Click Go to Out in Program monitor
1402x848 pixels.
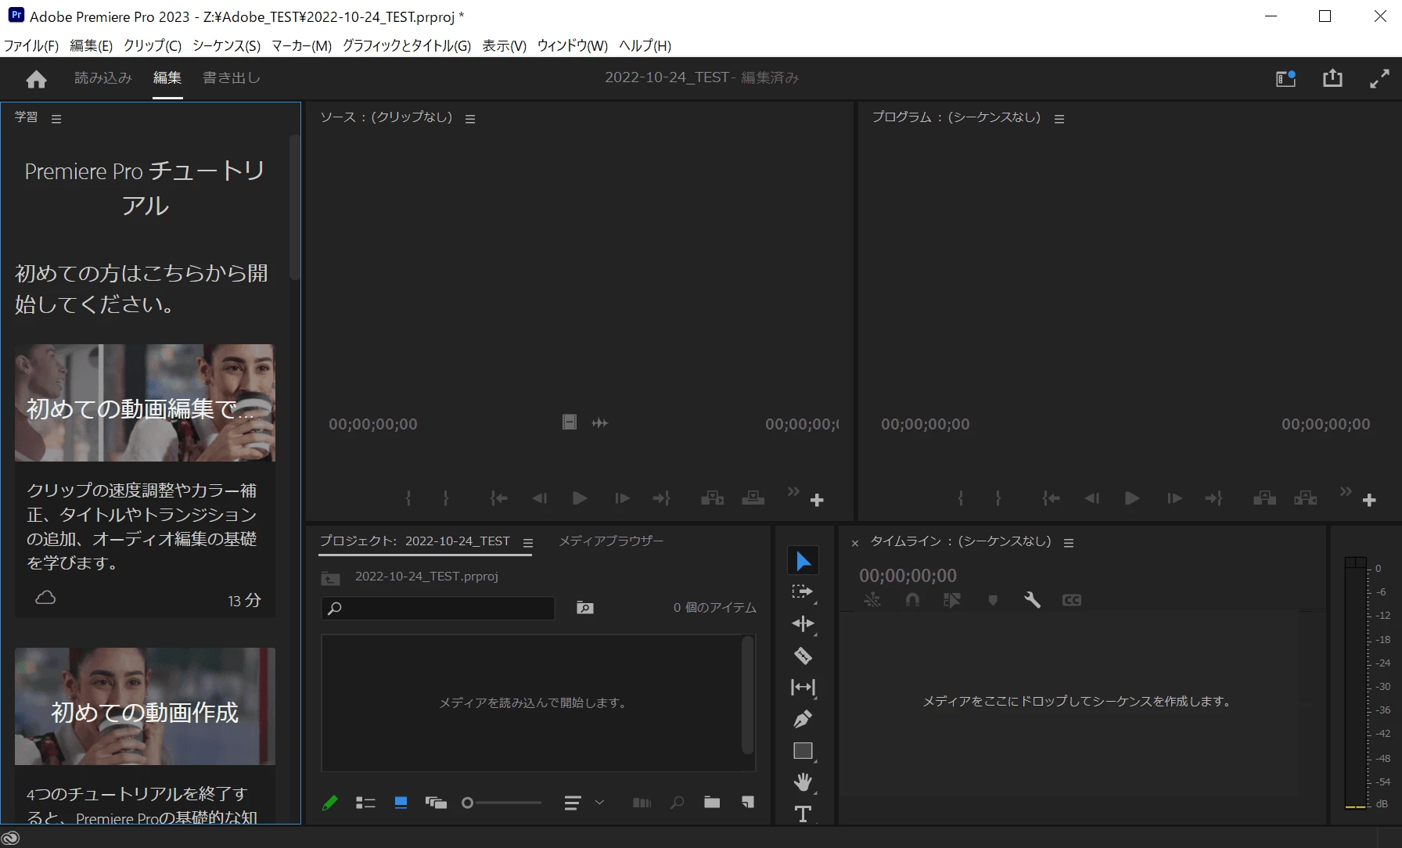tap(1213, 498)
